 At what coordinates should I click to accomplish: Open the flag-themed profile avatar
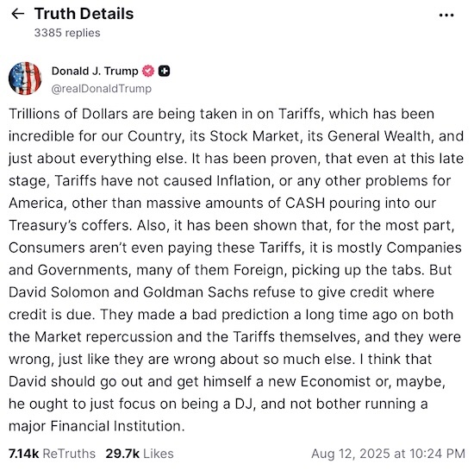(25, 78)
